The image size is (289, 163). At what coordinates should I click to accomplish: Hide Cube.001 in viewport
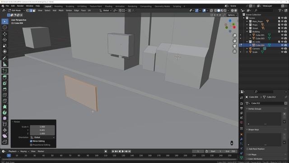282,35
